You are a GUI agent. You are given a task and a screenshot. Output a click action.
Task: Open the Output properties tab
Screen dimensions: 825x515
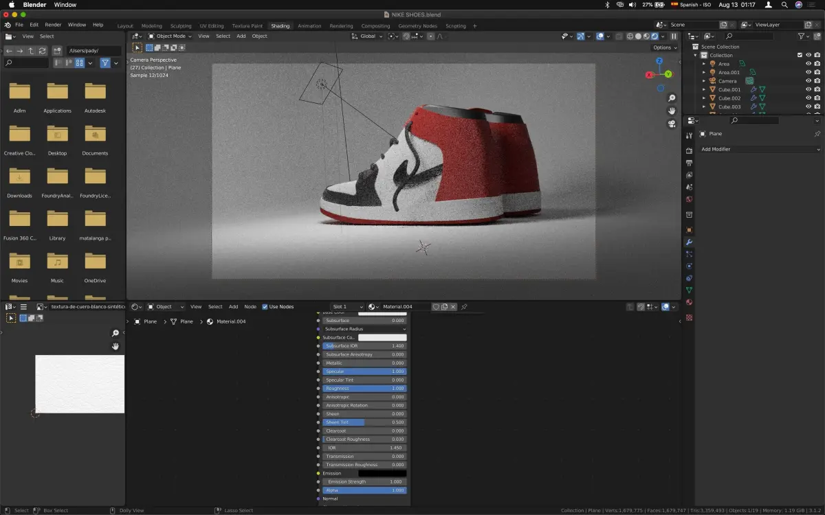689,163
